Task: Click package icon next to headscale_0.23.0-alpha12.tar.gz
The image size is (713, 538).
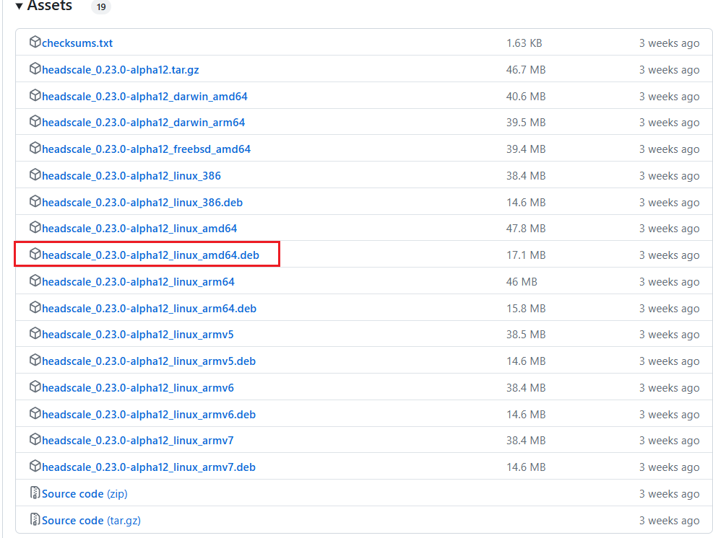Action: [35, 69]
